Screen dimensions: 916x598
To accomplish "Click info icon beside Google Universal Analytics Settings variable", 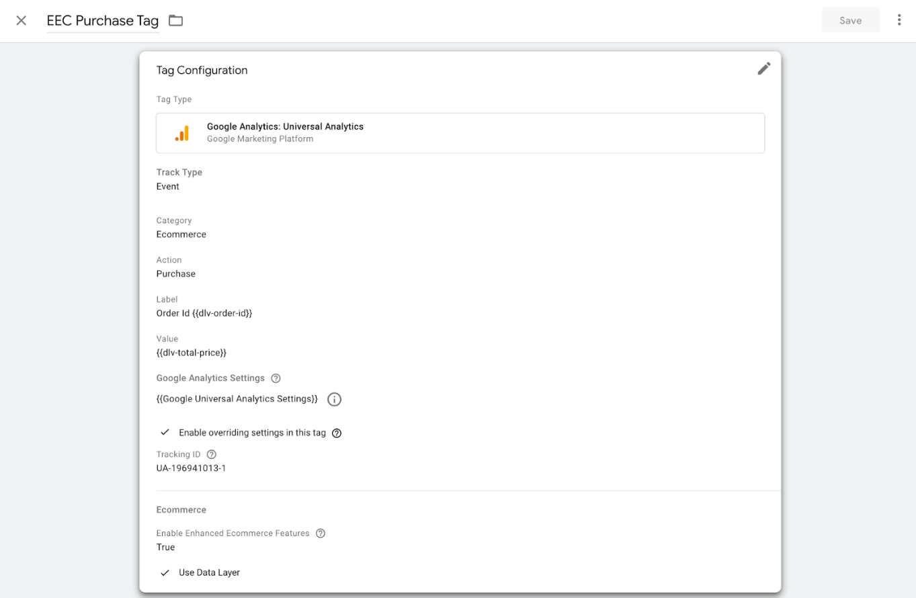I will click(334, 399).
